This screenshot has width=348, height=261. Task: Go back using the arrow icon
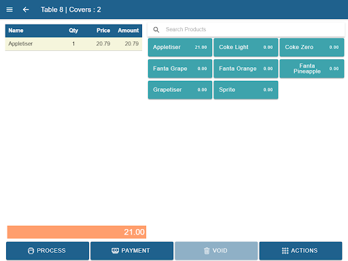click(26, 10)
